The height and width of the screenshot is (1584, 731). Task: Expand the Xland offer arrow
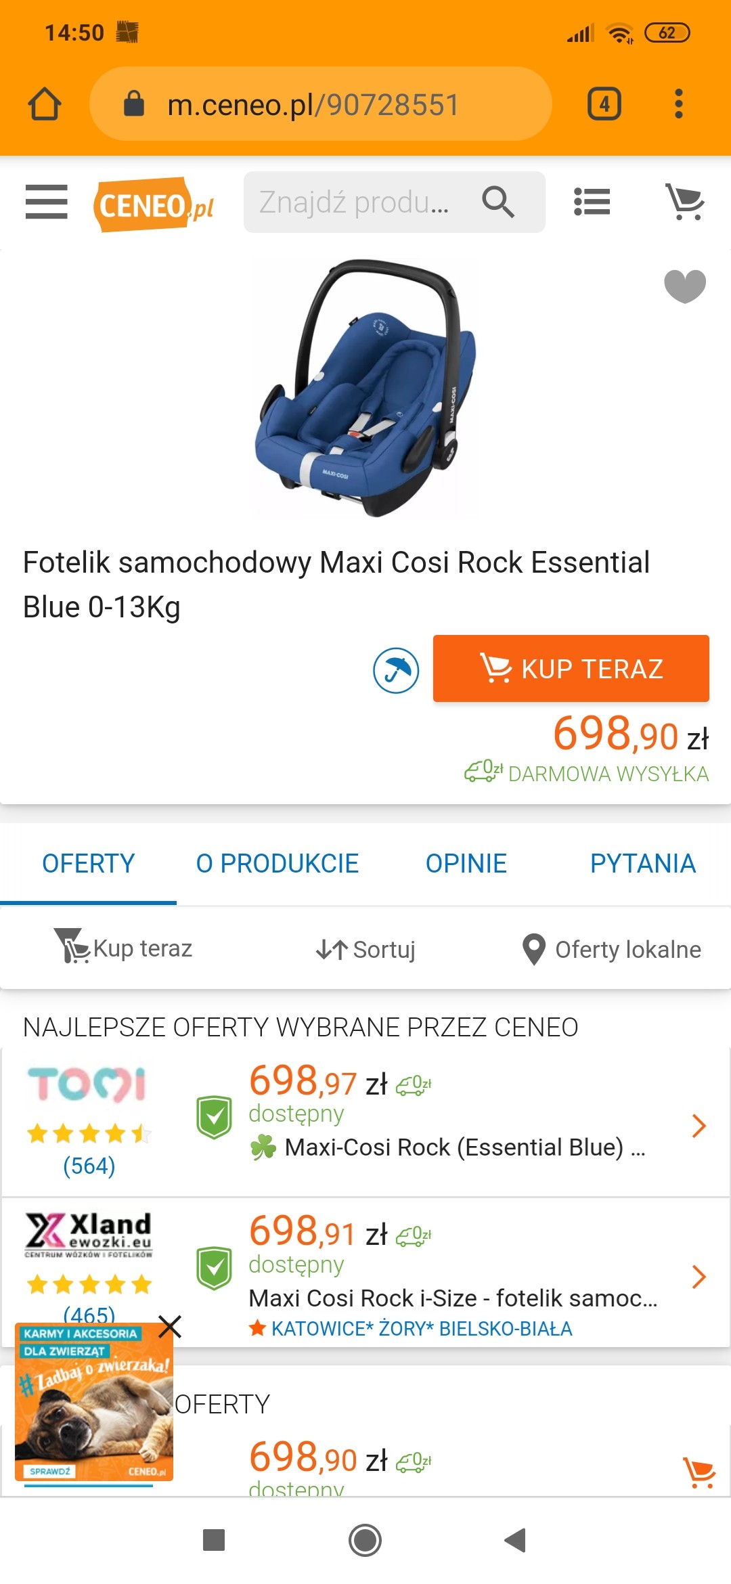[x=699, y=1277]
